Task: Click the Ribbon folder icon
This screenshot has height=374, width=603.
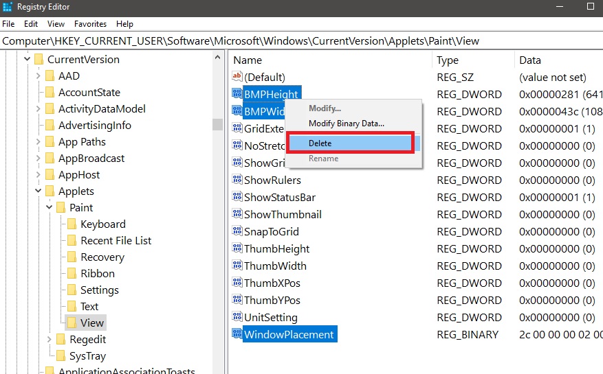Action: point(72,274)
